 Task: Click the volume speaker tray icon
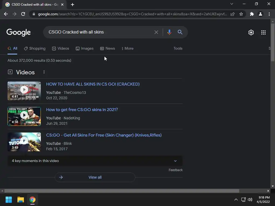pos(250,200)
